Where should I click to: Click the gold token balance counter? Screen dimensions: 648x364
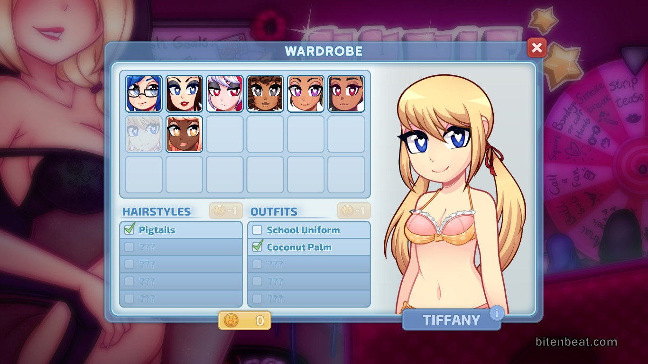pyautogui.click(x=245, y=320)
